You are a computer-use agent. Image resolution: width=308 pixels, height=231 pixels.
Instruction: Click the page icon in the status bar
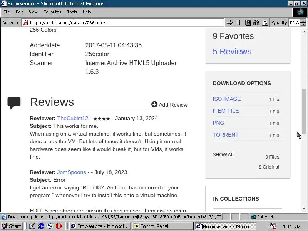click(x=3, y=217)
